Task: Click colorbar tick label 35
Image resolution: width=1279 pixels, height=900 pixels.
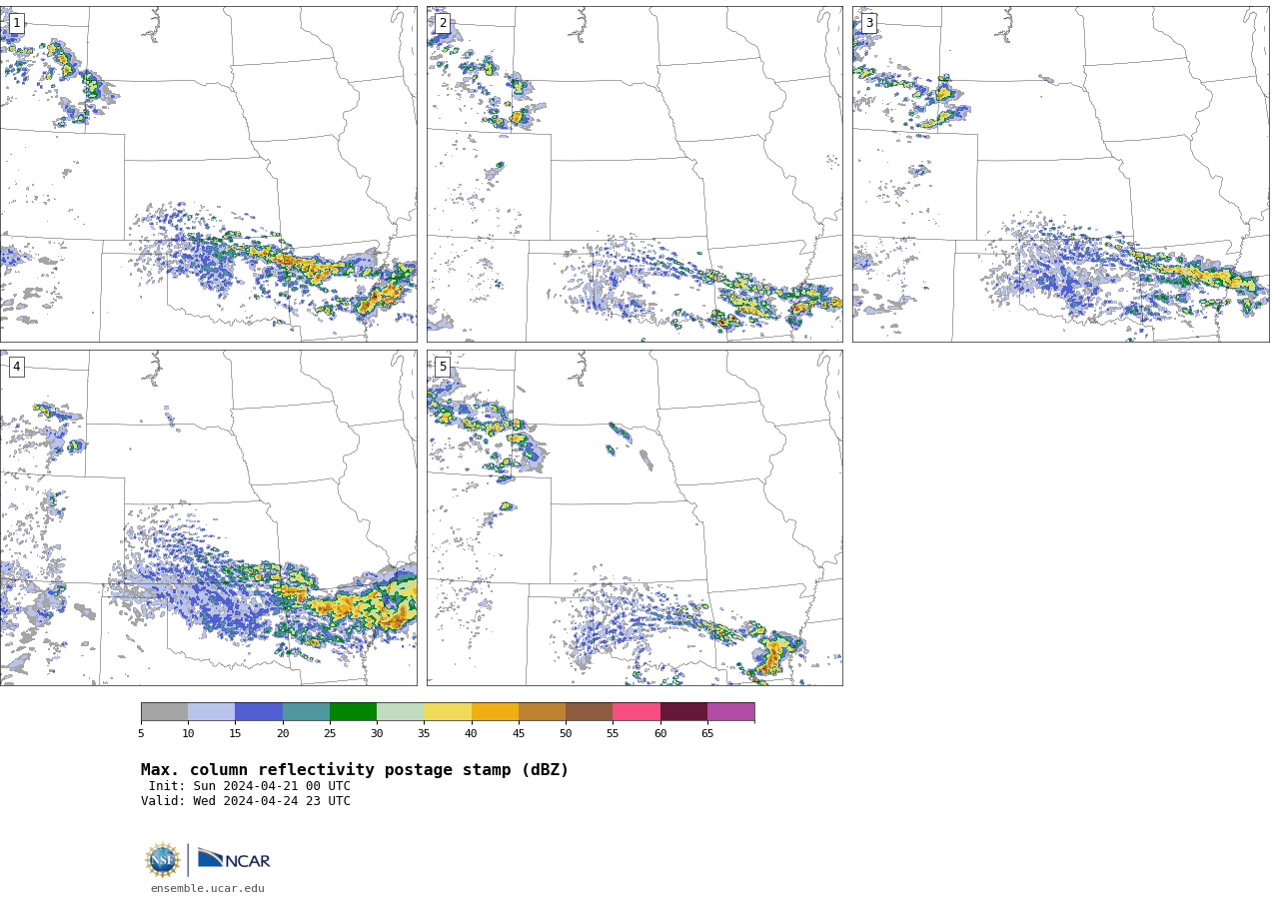Action: [x=424, y=734]
